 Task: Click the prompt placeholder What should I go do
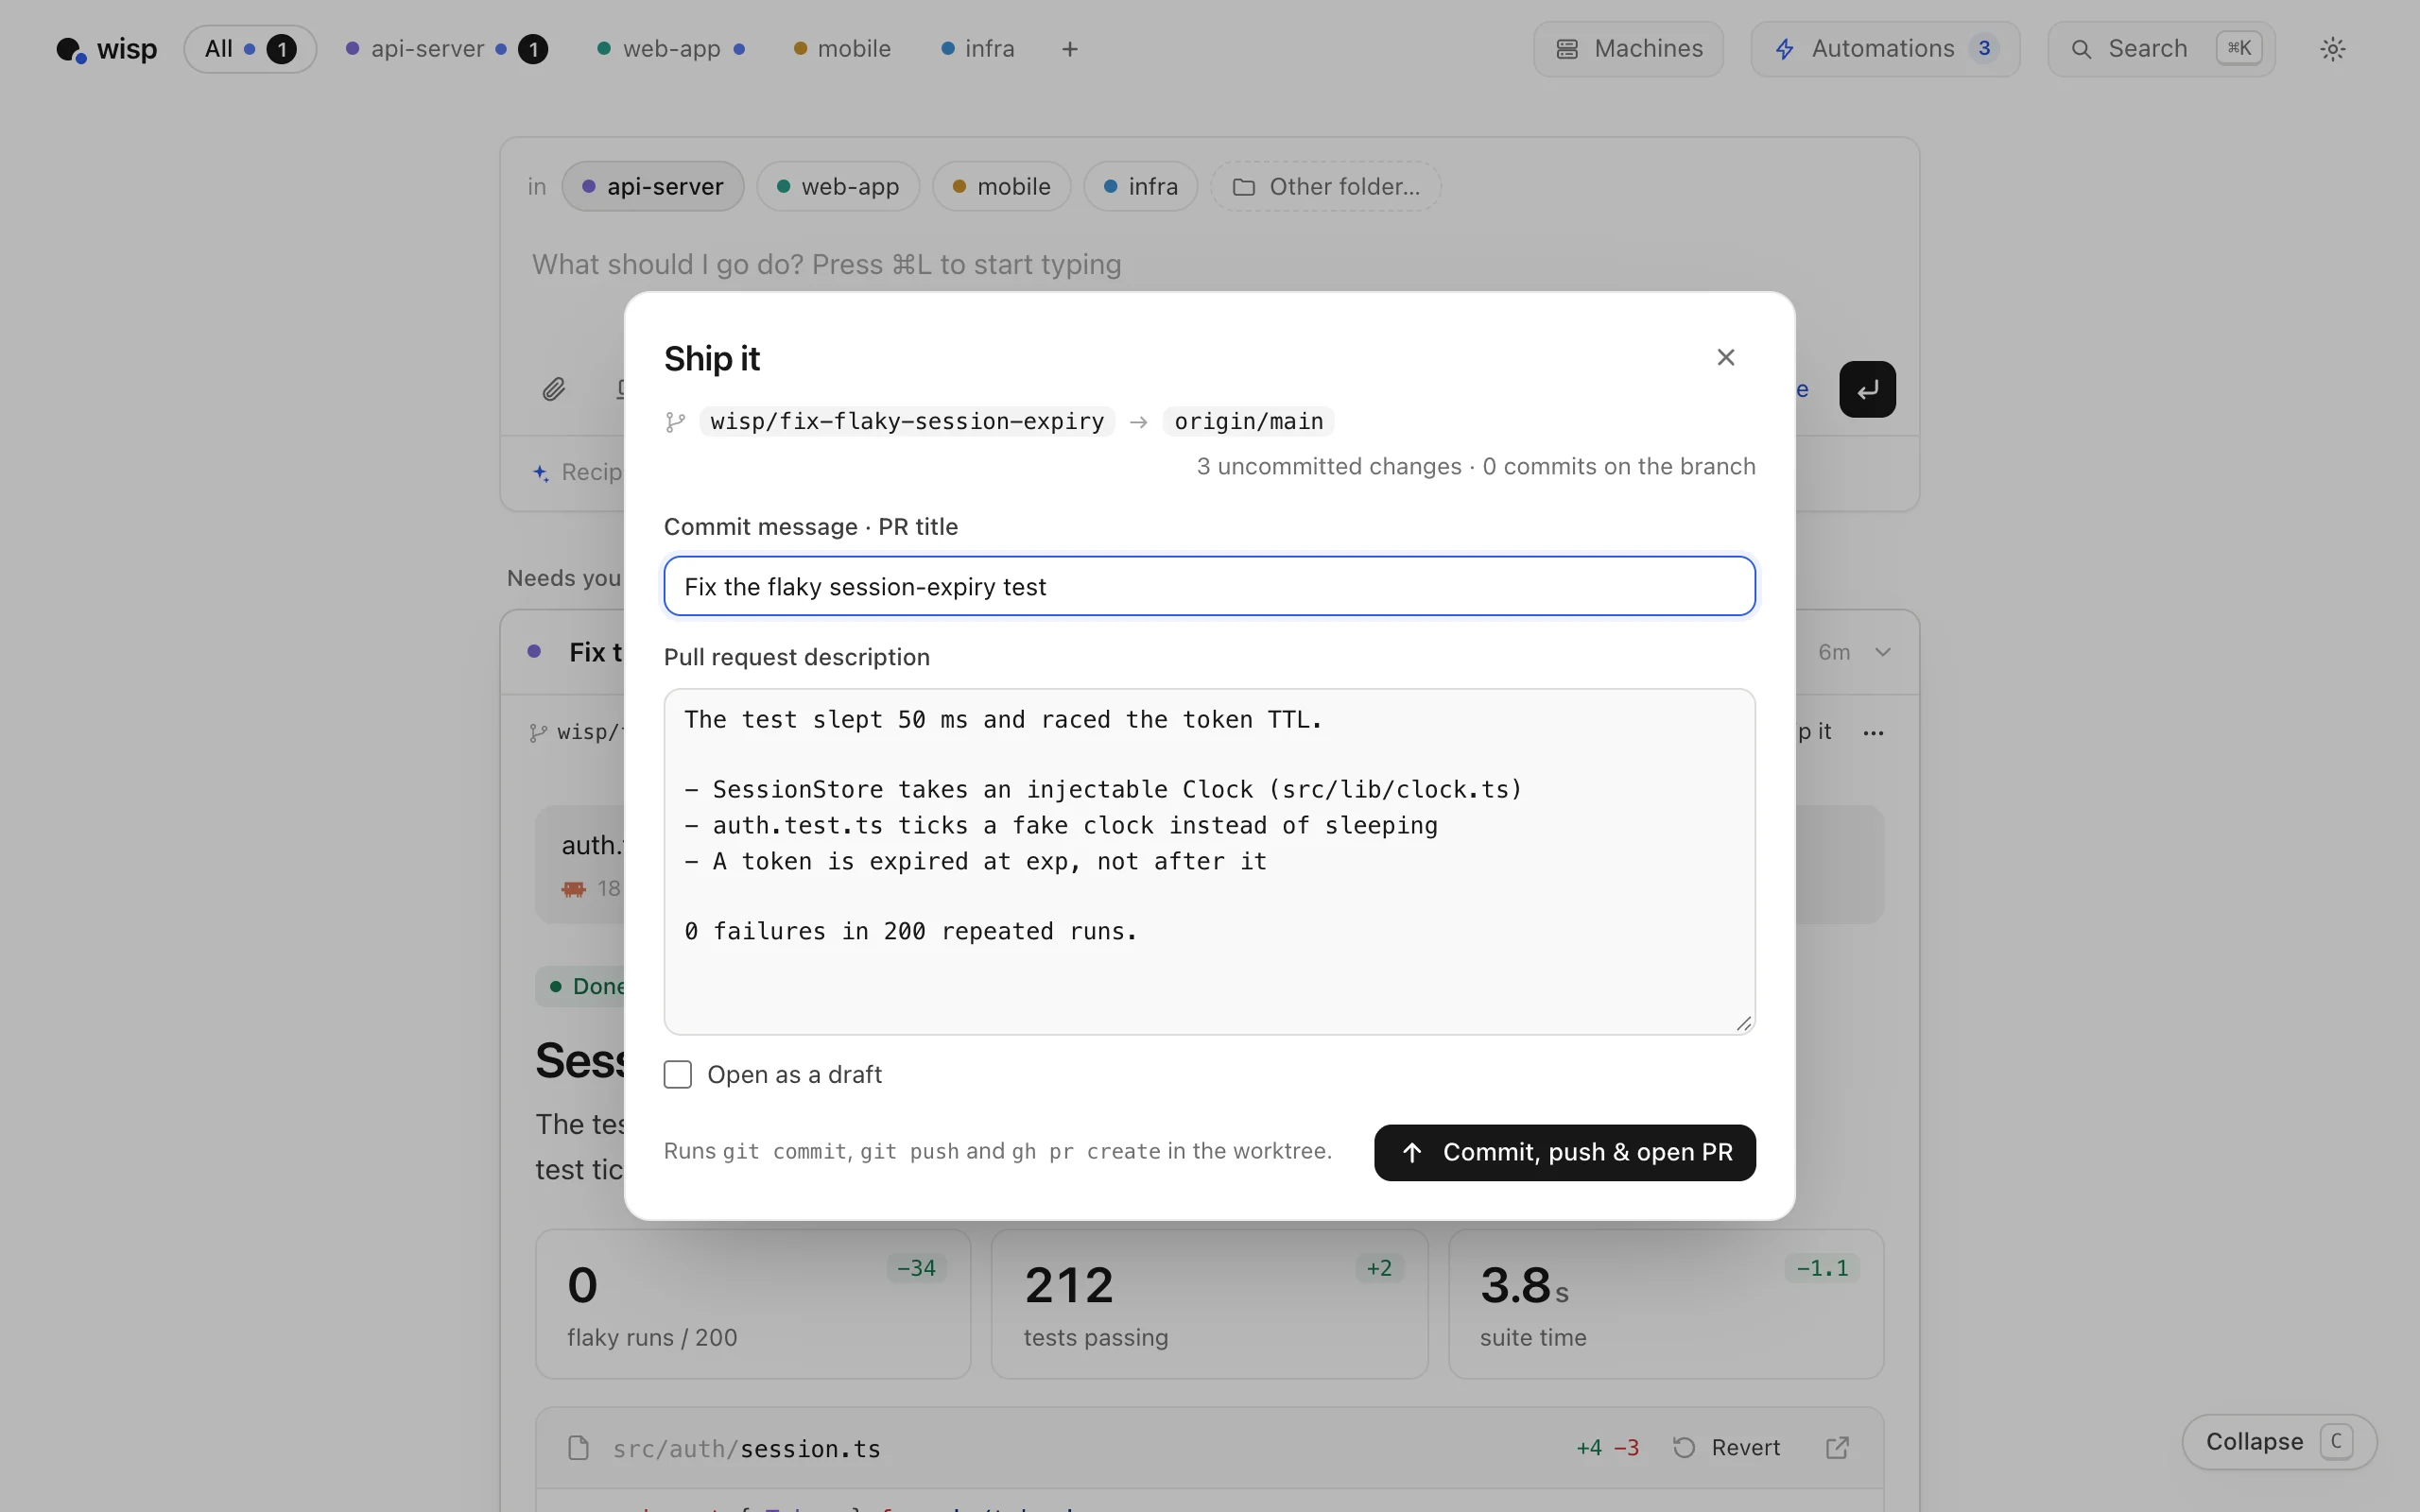(826, 264)
